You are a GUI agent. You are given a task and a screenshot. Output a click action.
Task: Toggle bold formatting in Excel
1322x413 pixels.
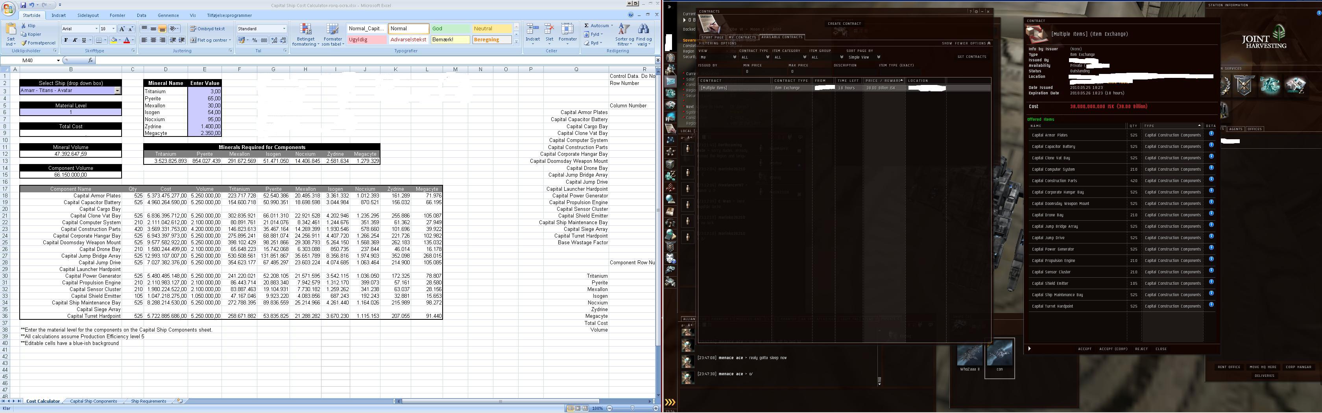point(66,40)
